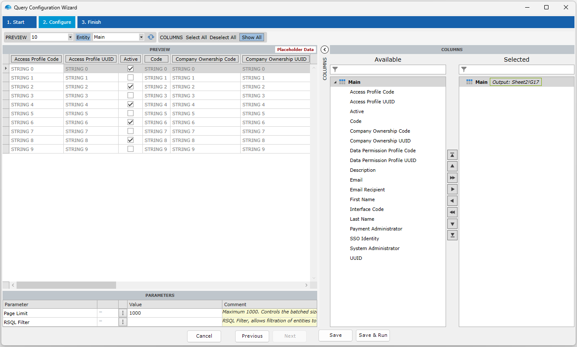
Task: Click the empty RSQL Filter value field
Action: coord(174,322)
